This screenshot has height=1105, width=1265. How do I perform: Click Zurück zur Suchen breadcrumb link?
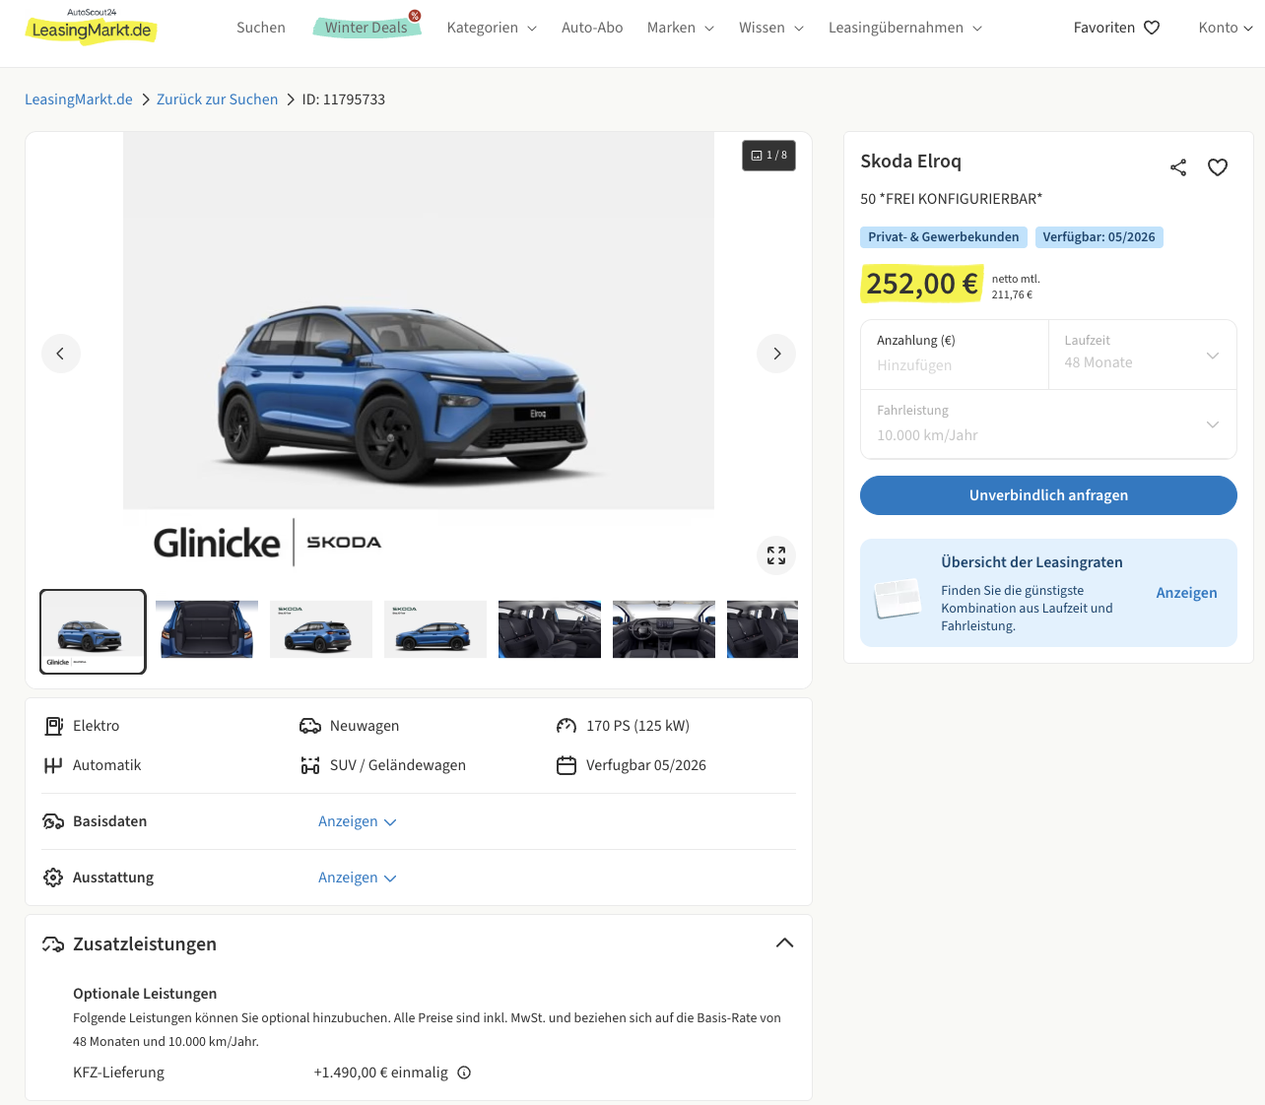point(217,99)
